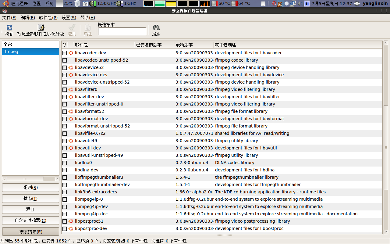Click the clock showing 12:37
The width and height of the screenshot is (390, 244).
pyautogui.click(x=332, y=4)
